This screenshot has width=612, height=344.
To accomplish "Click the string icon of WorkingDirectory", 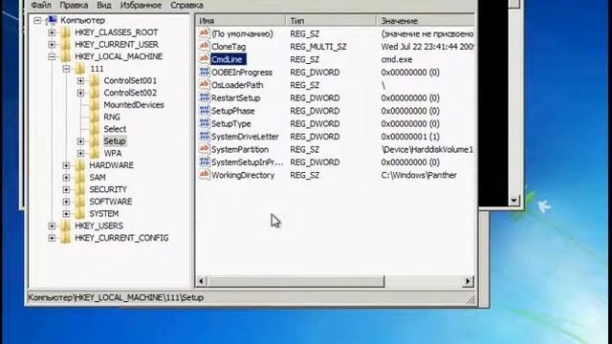I will [x=204, y=175].
